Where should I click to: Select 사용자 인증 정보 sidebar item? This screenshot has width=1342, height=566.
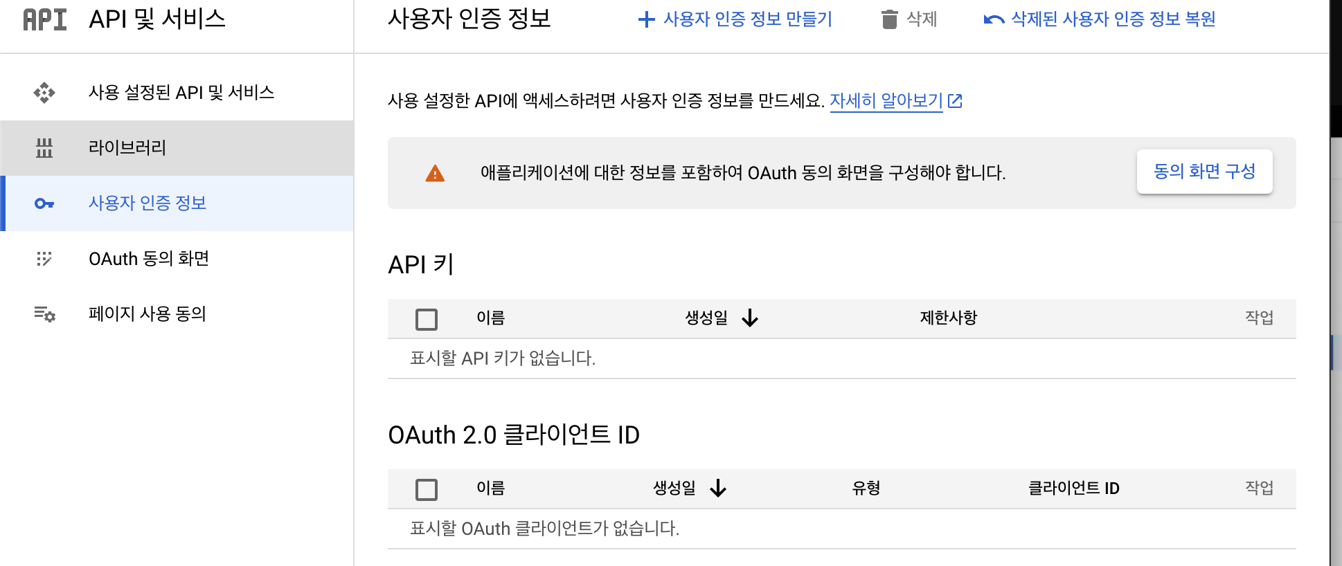coord(177,203)
